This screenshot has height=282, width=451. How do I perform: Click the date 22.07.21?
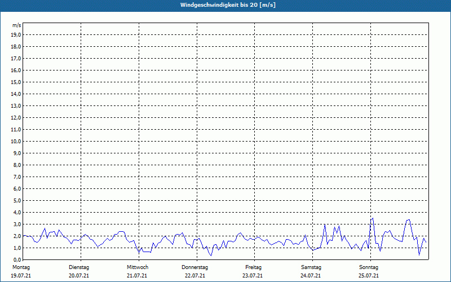(x=195, y=276)
